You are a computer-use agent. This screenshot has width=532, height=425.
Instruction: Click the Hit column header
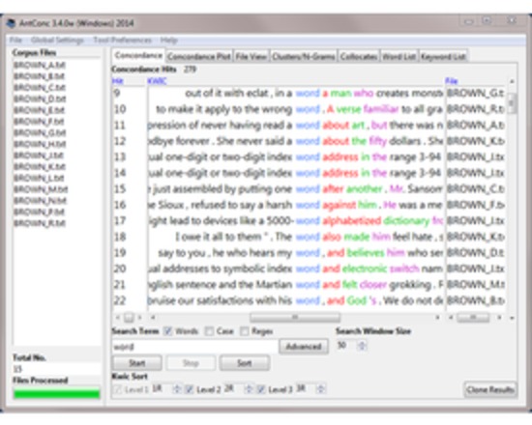pyautogui.click(x=117, y=81)
